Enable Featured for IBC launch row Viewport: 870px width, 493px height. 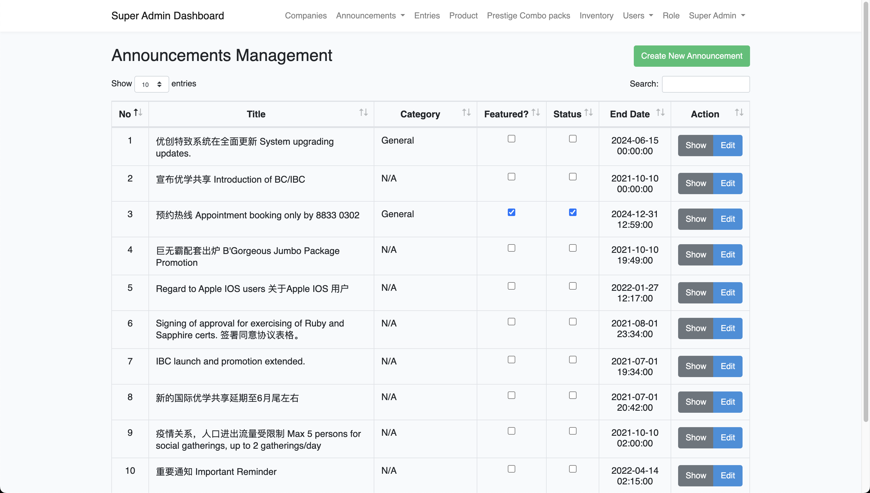(x=511, y=360)
